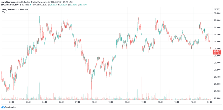Screen dimensions: 223x110
Task: Select the 12:00 time axis marker
Action: click(111, 102)
